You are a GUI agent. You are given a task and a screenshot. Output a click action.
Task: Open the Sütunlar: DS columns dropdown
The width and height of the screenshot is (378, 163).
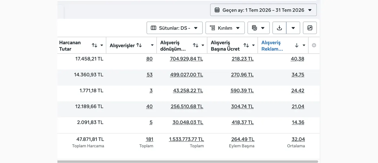(174, 28)
